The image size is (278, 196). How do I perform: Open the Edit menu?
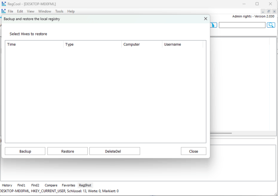tap(20, 11)
